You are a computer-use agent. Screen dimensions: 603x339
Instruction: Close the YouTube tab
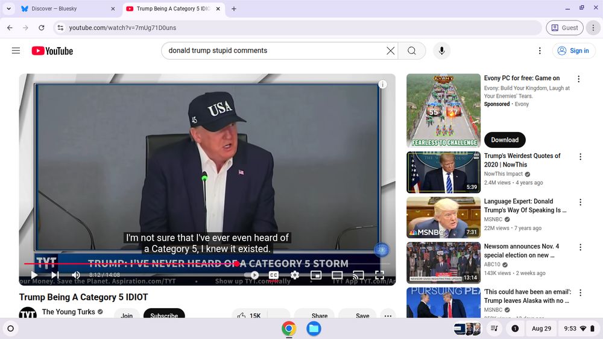tap(218, 8)
